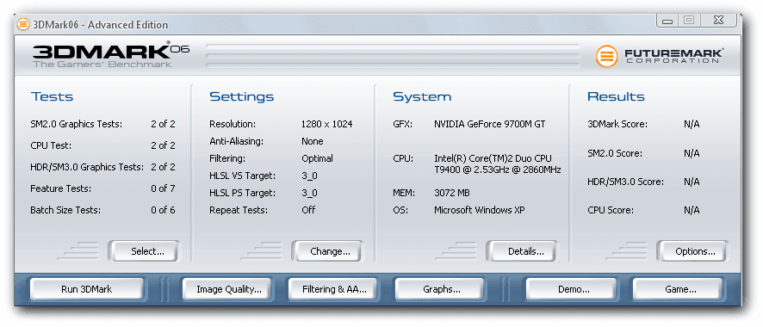Close the 3DMark06 window

click(719, 21)
